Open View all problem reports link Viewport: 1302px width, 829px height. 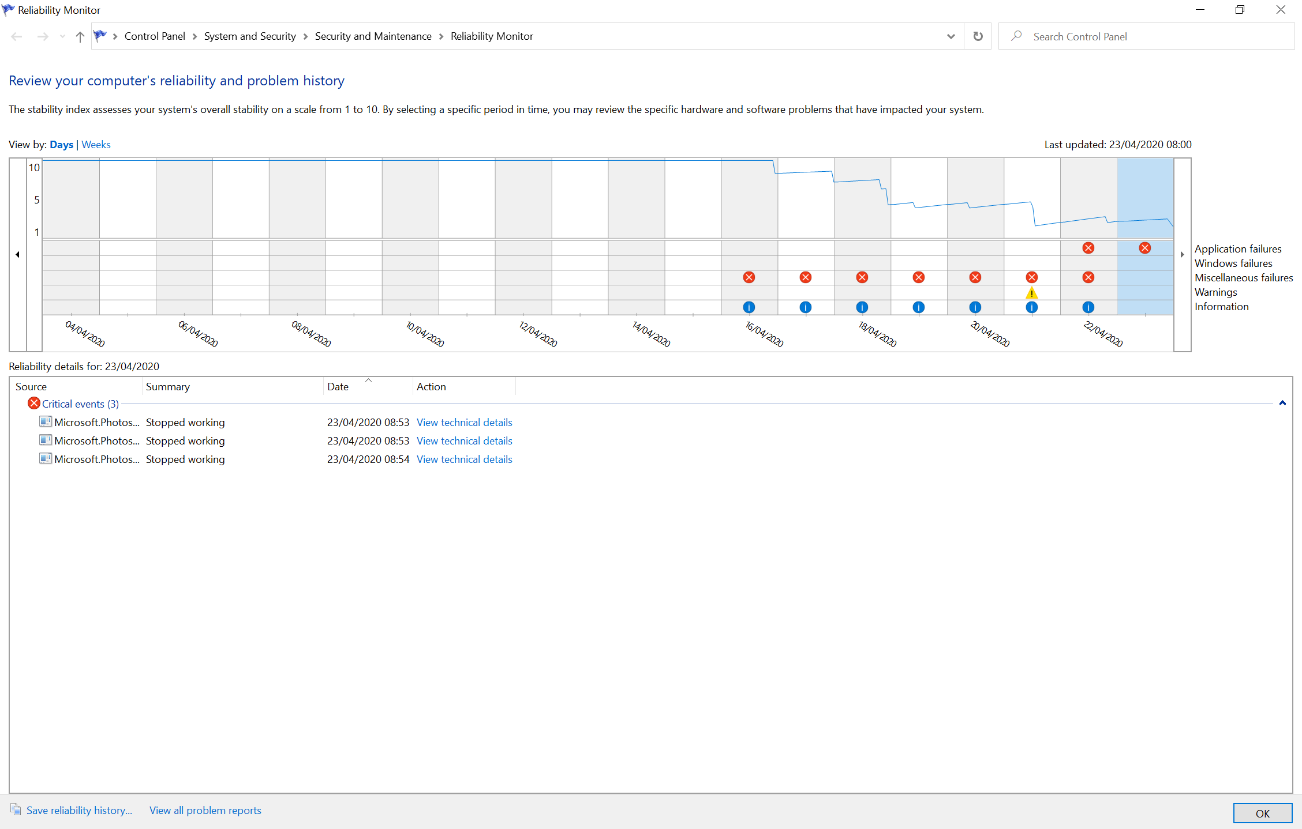point(205,810)
